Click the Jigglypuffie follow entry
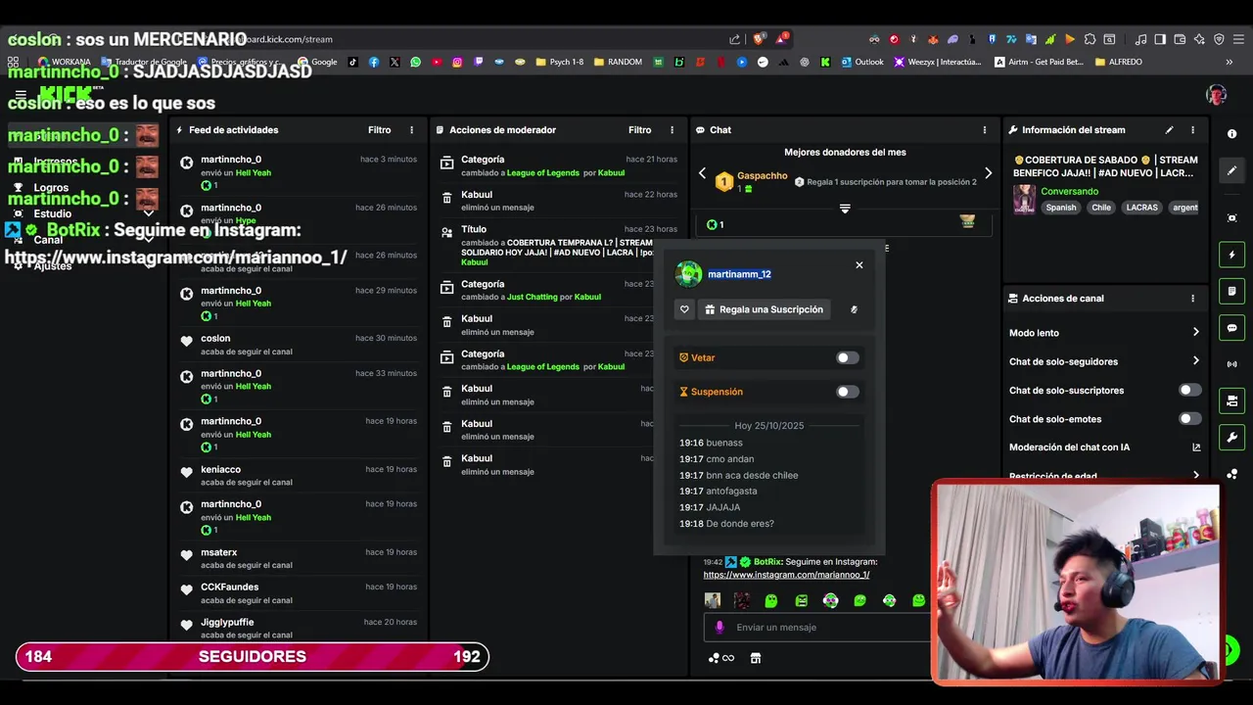 [x=299, y=628]
